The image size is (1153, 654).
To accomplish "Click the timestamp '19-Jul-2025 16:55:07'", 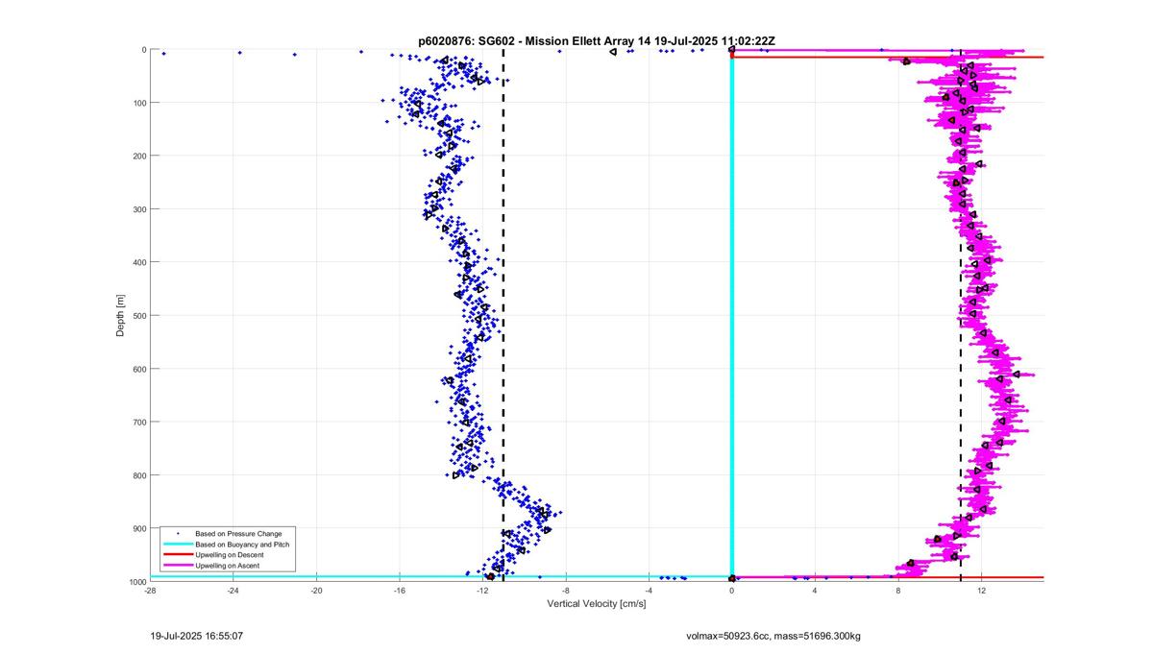I will click(x=197, y=636).
